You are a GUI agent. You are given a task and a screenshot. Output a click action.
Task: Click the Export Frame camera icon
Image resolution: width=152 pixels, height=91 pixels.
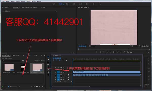(131, 52)
